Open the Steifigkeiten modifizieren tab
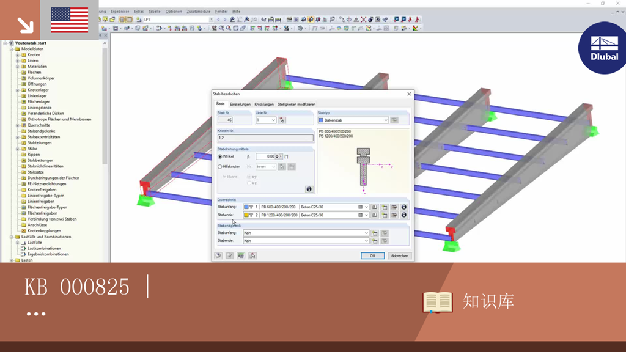 click(296, 105)
